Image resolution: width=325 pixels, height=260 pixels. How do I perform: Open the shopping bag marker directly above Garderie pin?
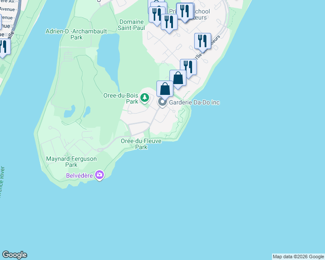tap(165, 90)
